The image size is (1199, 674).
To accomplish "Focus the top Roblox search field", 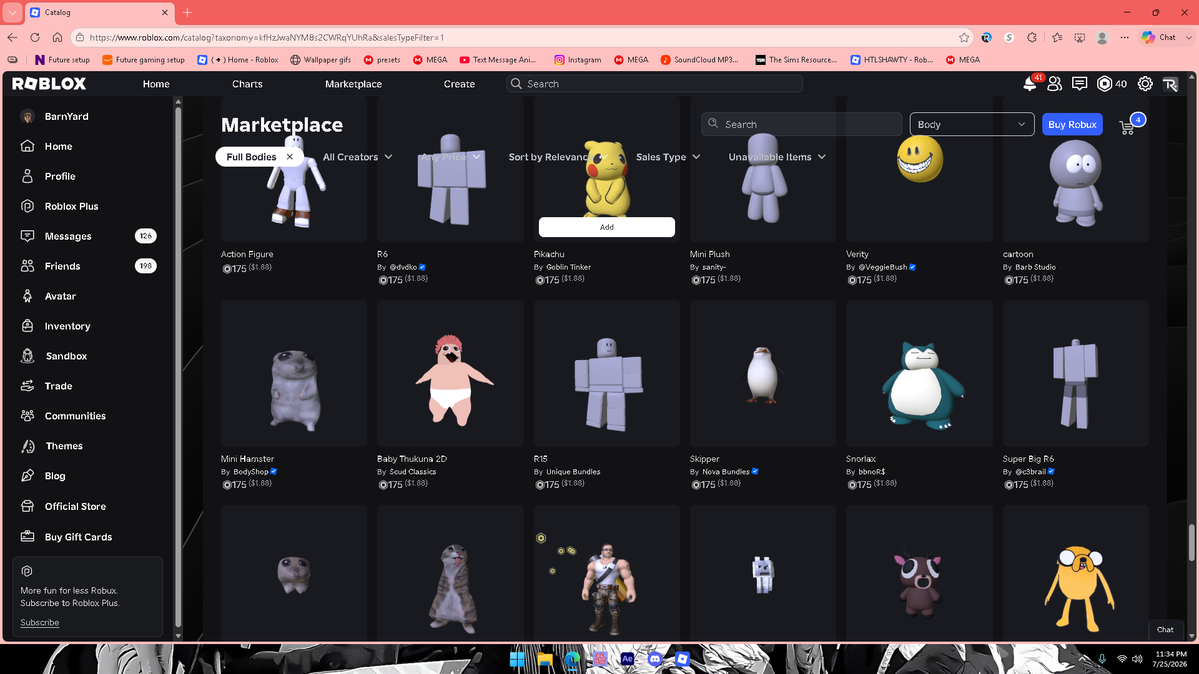I will pyautogui.click(x=654, y=84).
